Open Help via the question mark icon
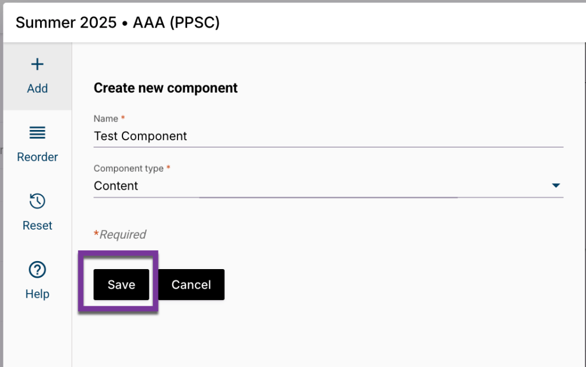 [37, 270]
